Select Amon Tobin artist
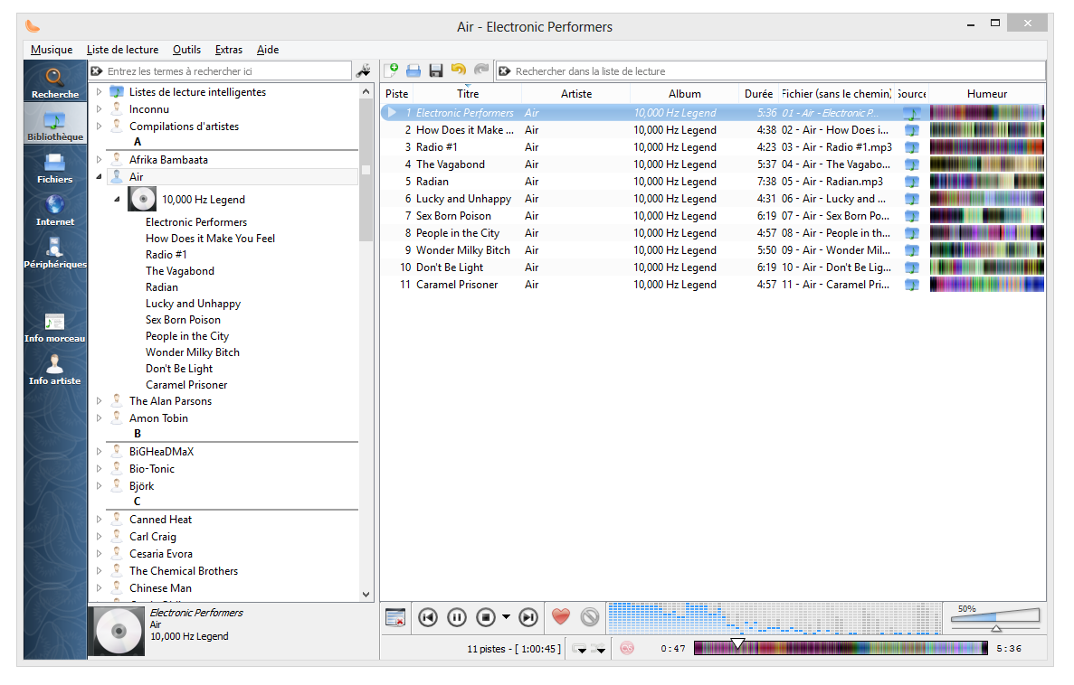1074x685 pixels. click(158, 418)
